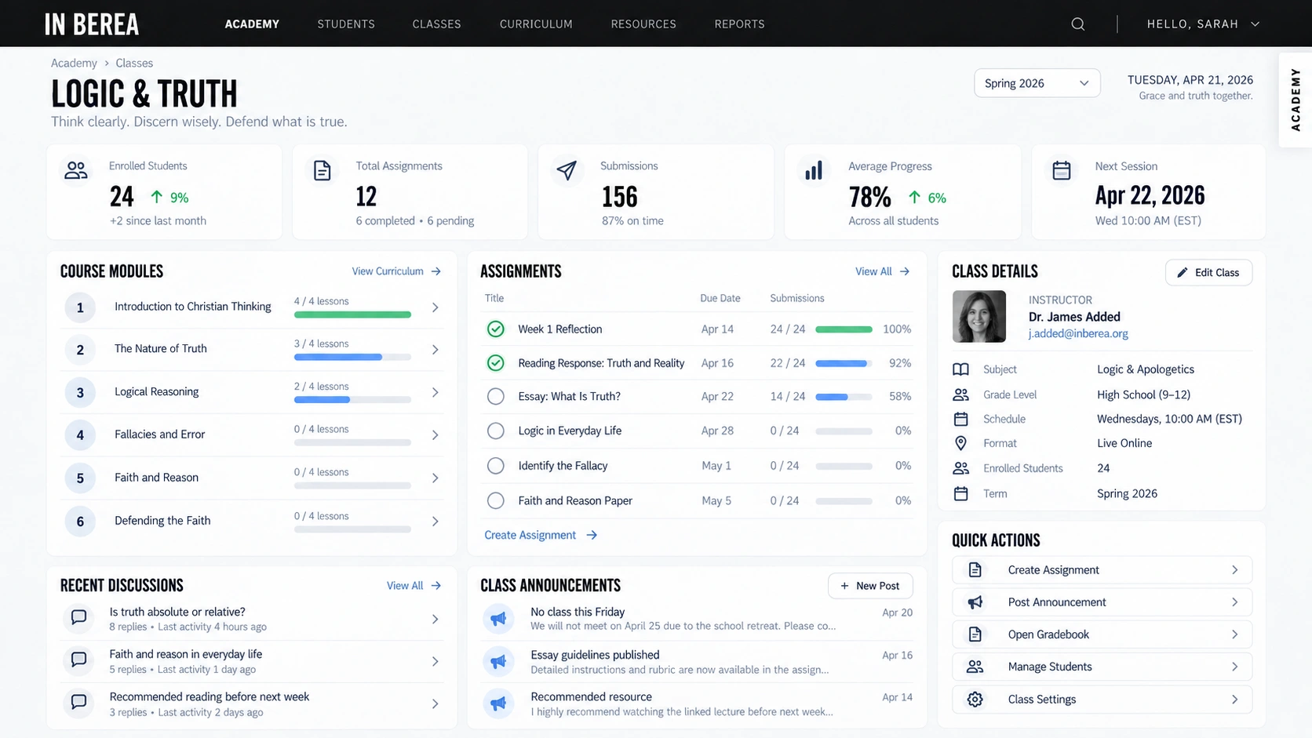1312x738 pixels.
Task: Click the Next Session calendar icon
Action: [1062, 170]
